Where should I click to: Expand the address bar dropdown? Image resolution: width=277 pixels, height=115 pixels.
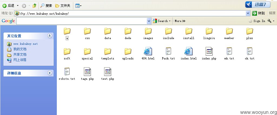click(248, 13)
